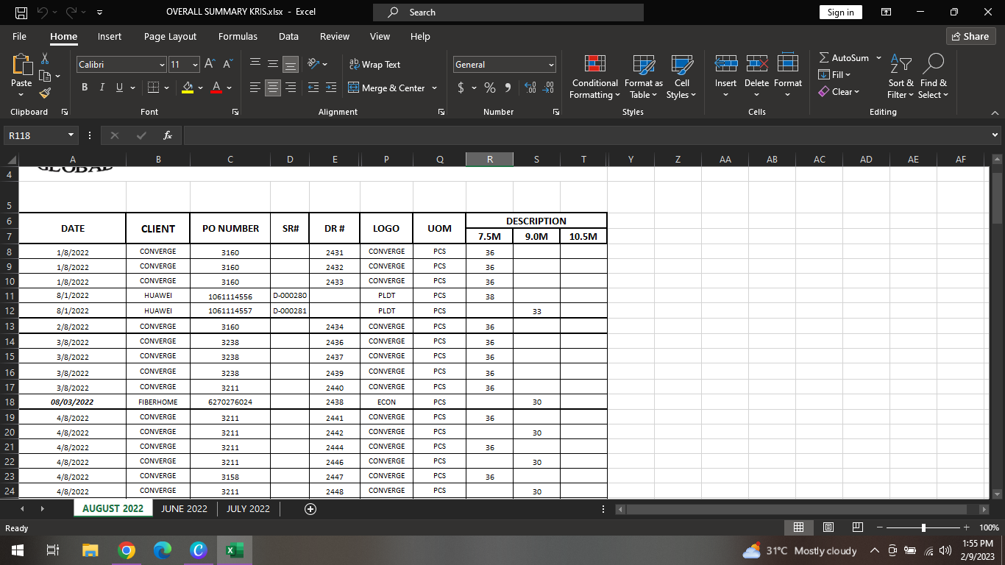Open Excel from the Windows taskbar
This screenshot has width=1005, height=565.
coord(235,550)
